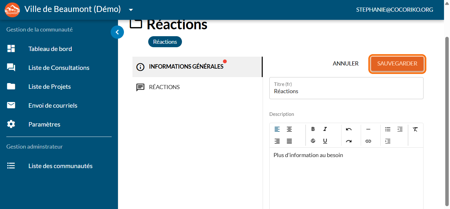Click the undo arrow in the editor
Viewport: 450px width, 209px height.
click(x=348, y=129)
